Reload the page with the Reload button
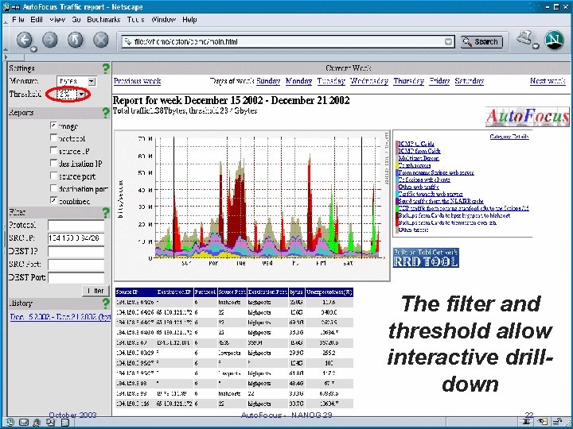Image resolution: width=573 pixels, height=429 pixels. pos(76,40)
